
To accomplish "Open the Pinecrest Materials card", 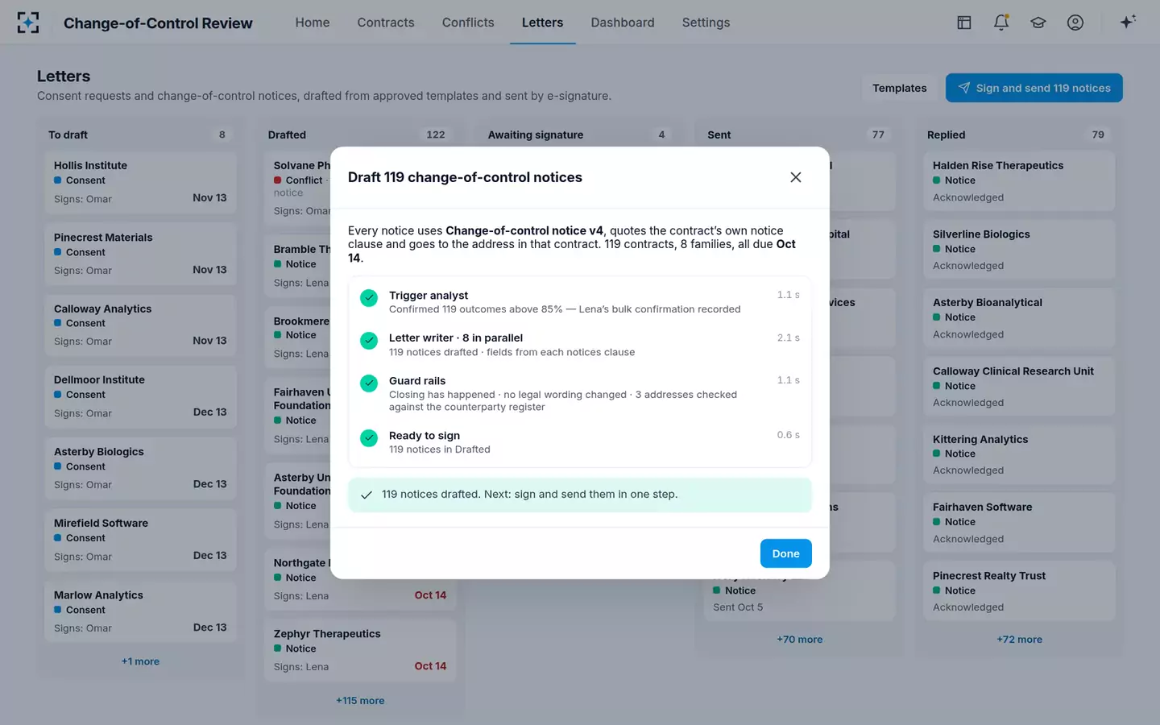I will pyautogui.click(x=140, y=254).
